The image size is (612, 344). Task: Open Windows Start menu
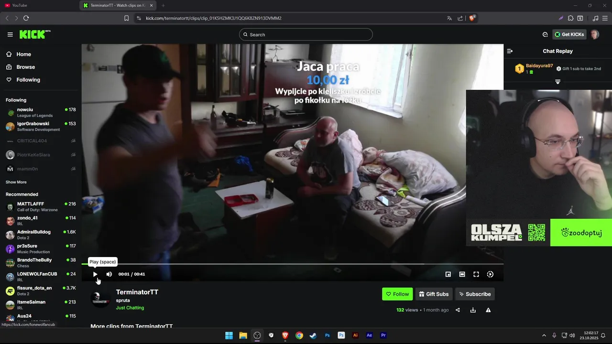click(229, 335)
